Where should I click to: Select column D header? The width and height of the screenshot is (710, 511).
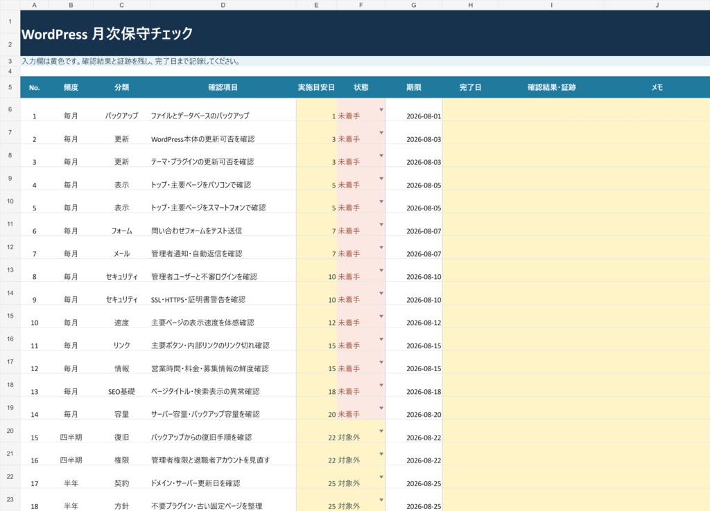point(223,5)
